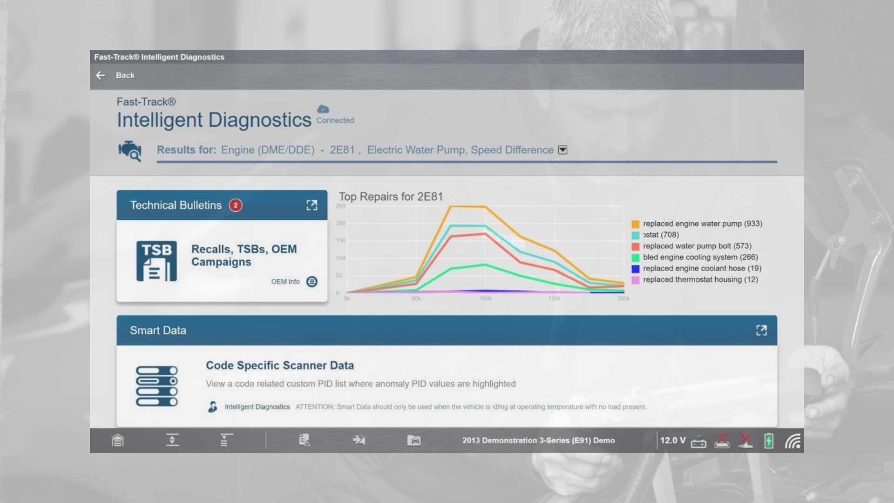Click the first red-X connection status icon
This screenshot has height=503, width=894.
[722, 441]
